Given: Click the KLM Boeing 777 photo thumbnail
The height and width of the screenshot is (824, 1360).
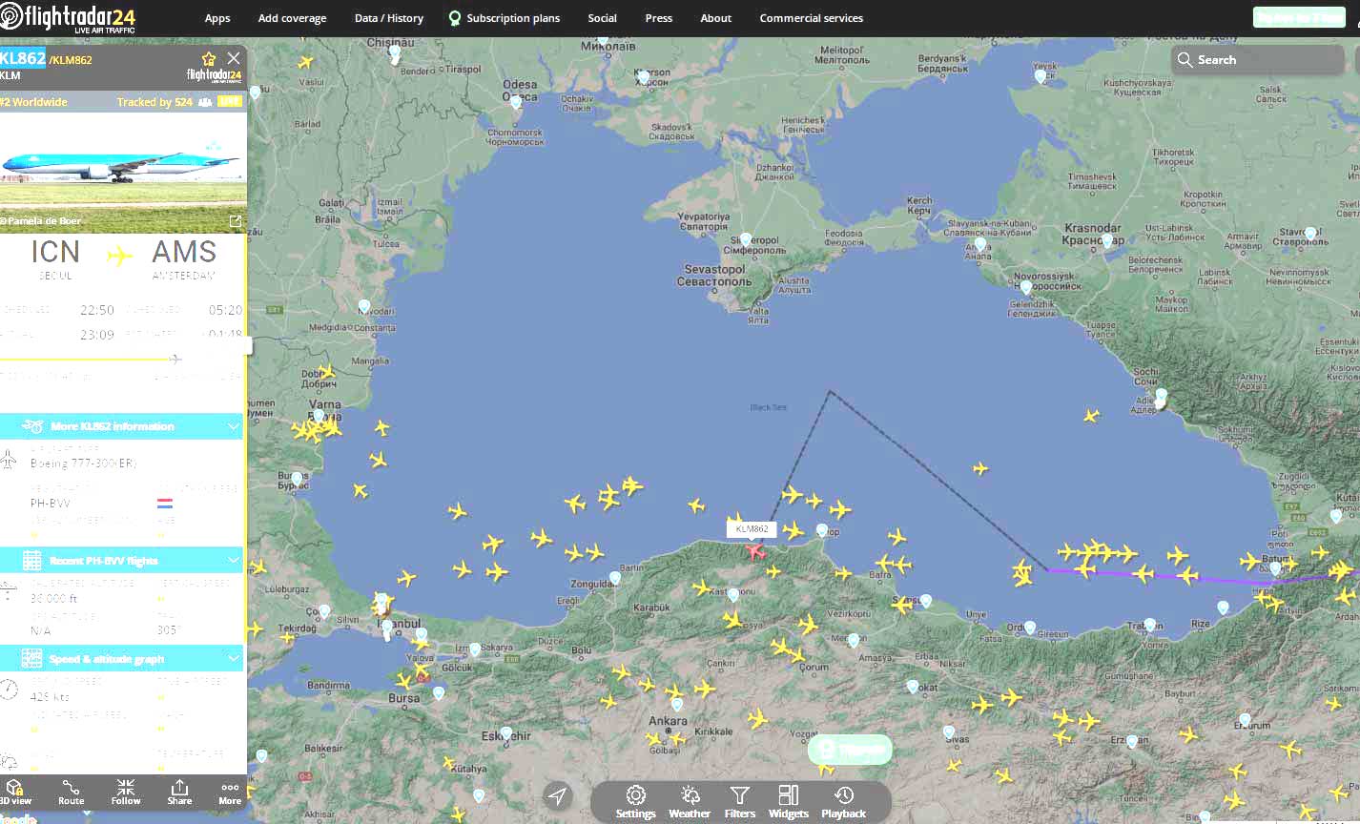Looking at the screenshot, I should (122, 172).
